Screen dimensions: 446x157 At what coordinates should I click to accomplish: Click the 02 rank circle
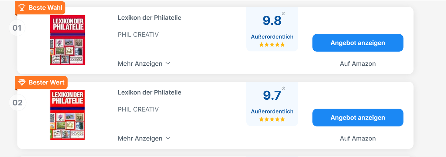tap(17, 103)
